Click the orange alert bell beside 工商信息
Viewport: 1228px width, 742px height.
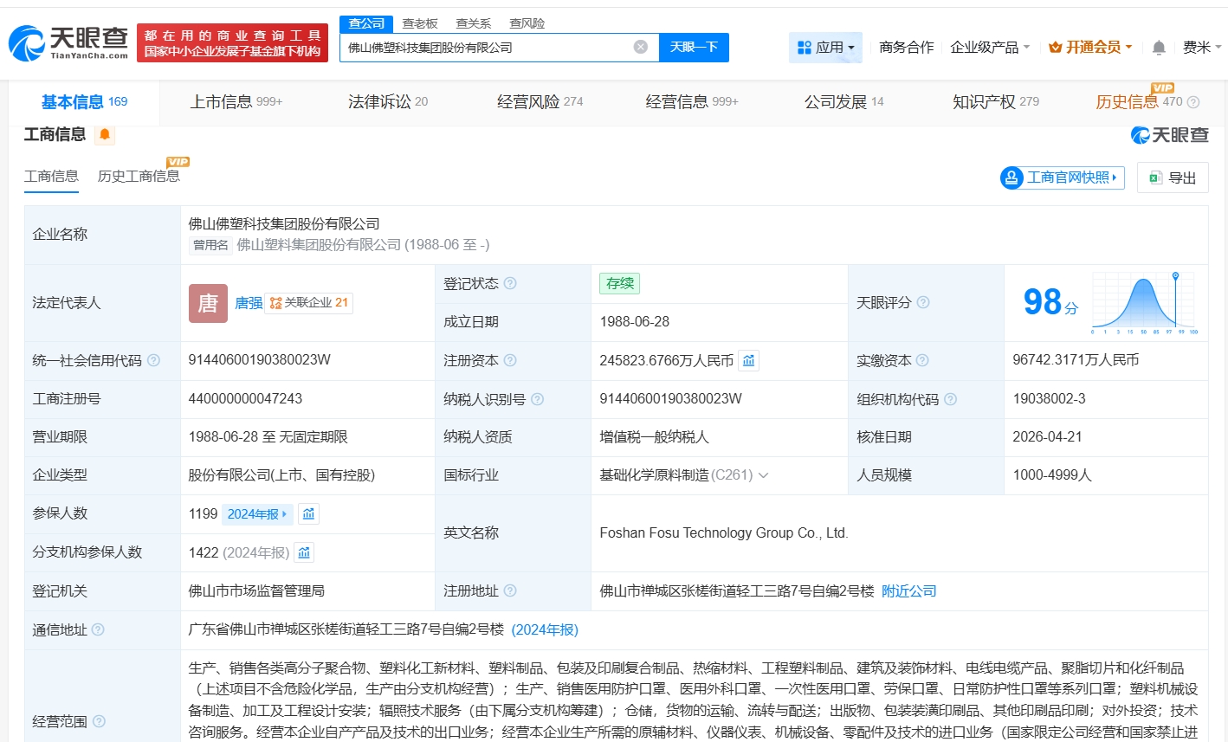tap(105, 134)
